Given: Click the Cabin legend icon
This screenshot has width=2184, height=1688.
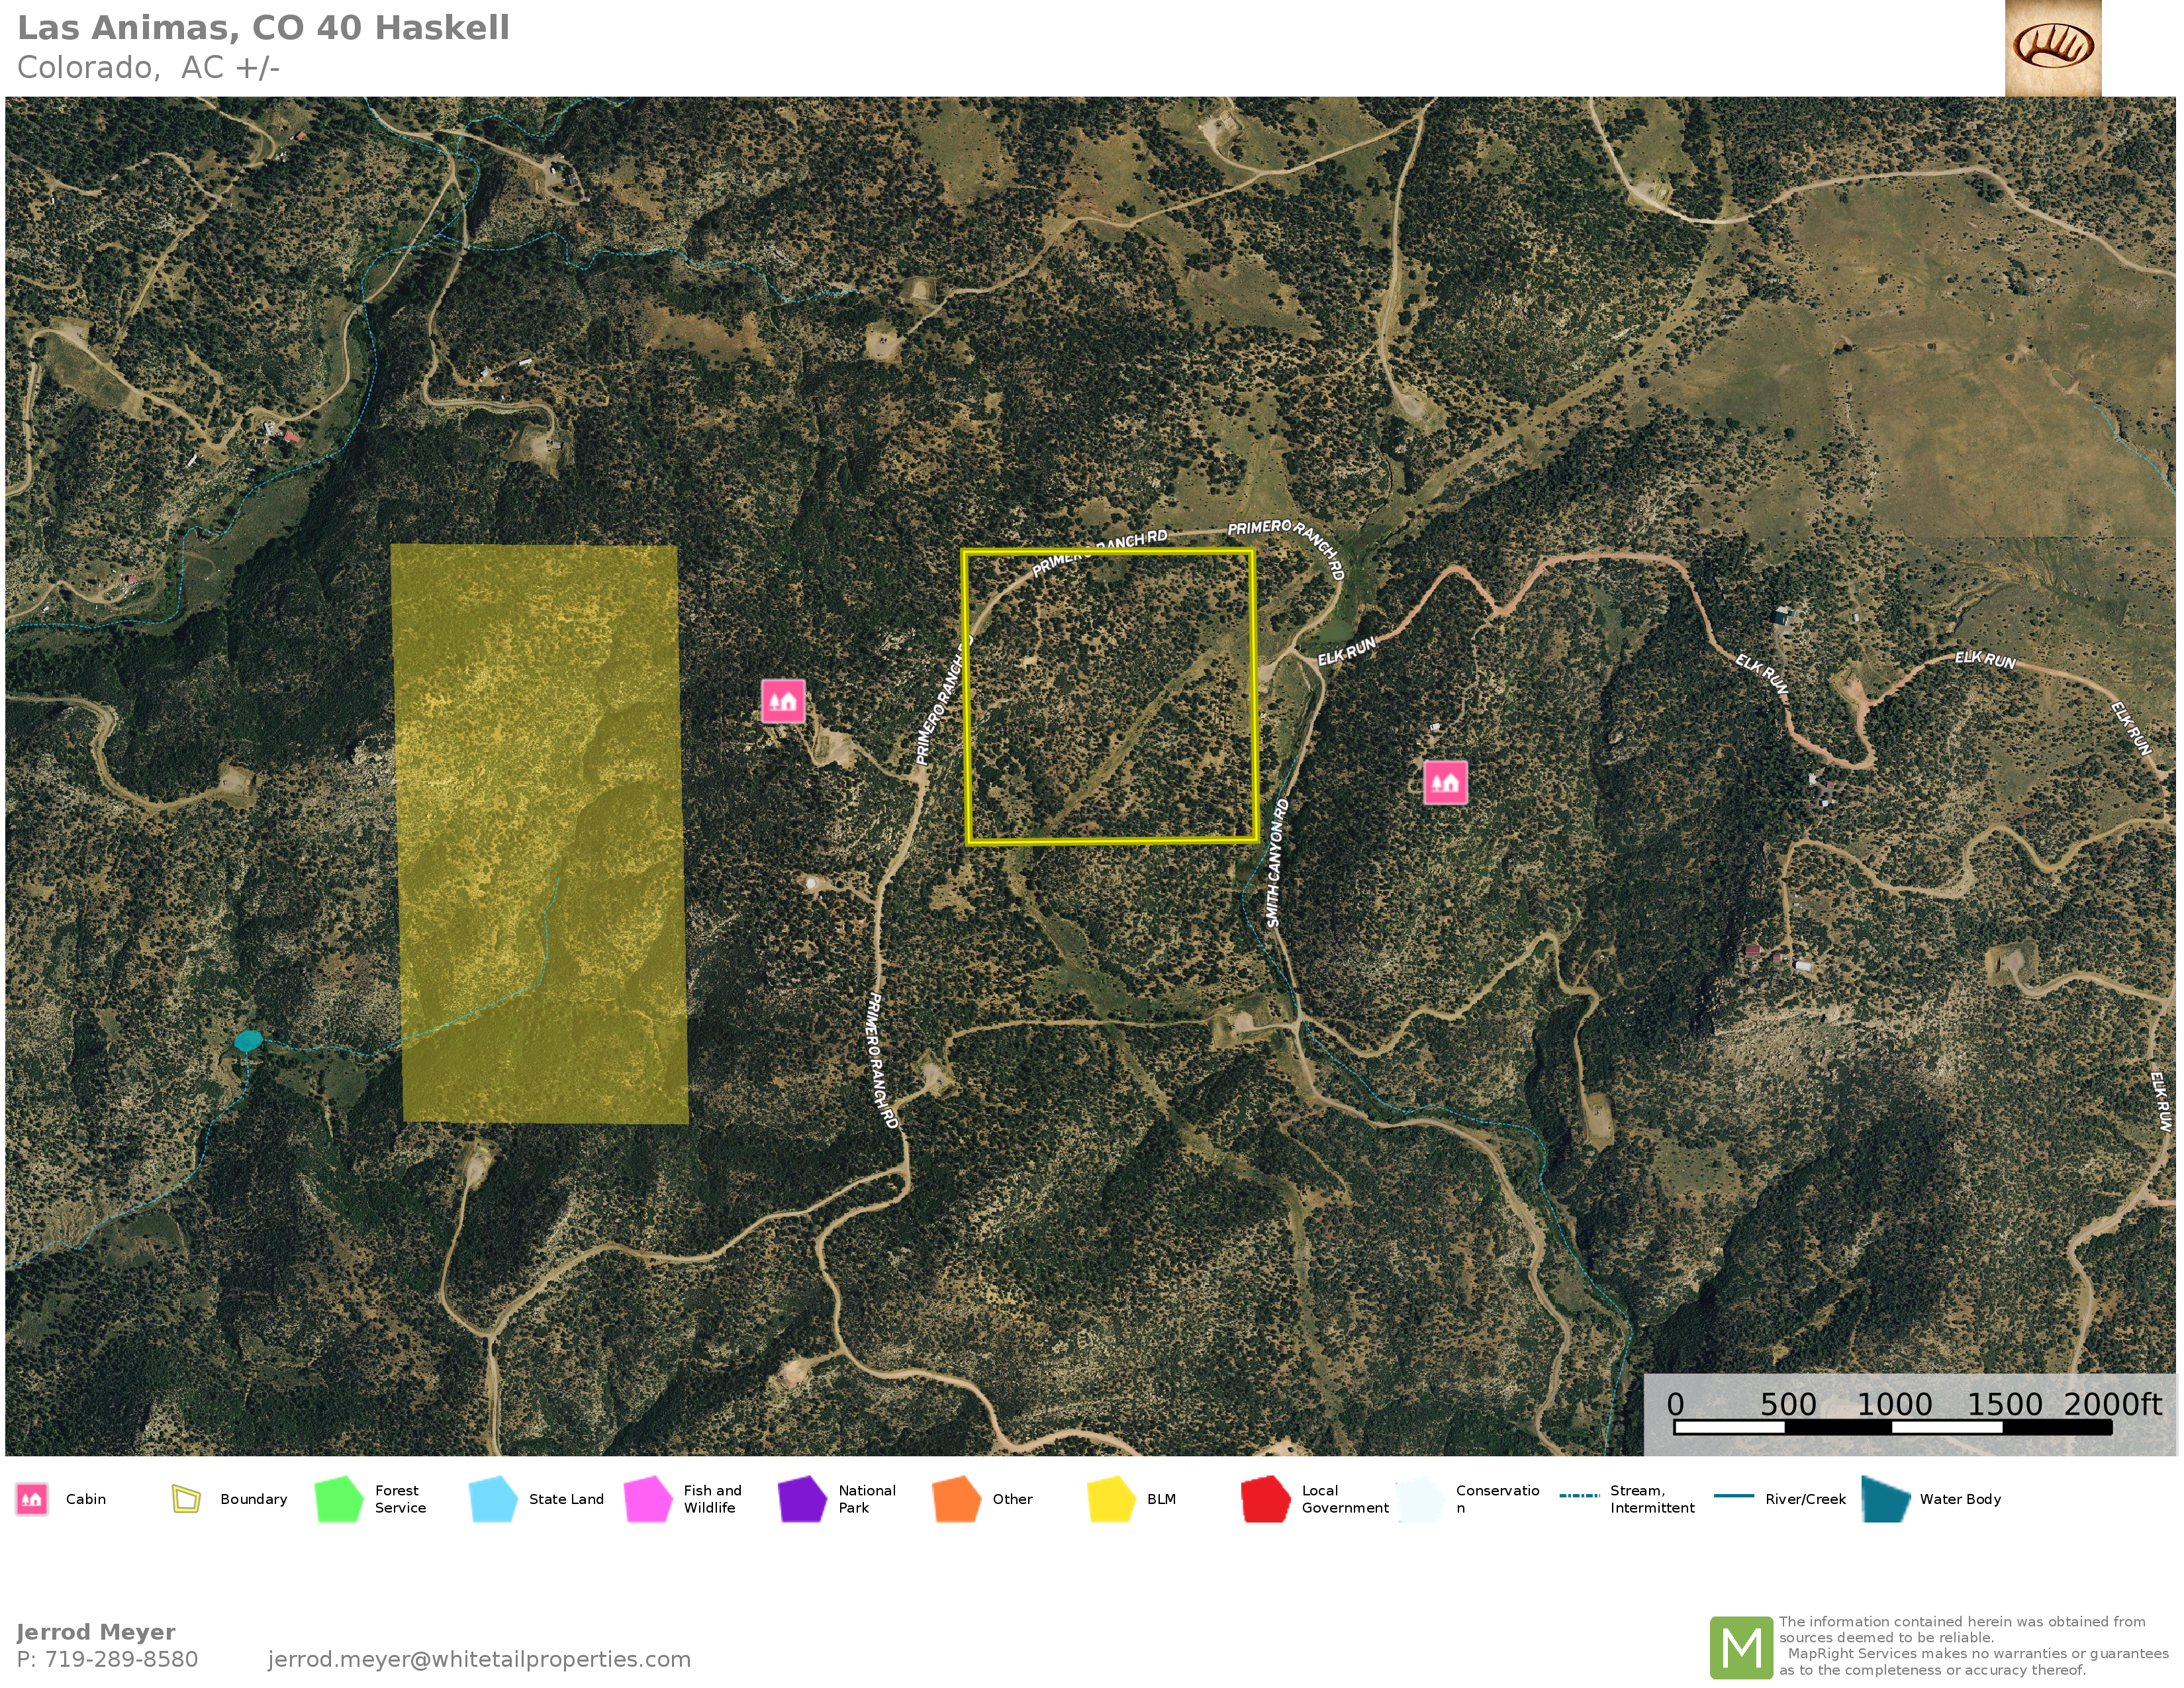Looking at the screenshot, I should (32, 1499).
